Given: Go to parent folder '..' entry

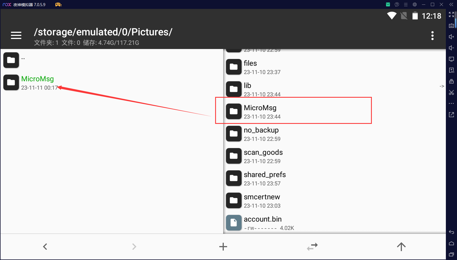Looking at the screenshot, I should (112, 60).
